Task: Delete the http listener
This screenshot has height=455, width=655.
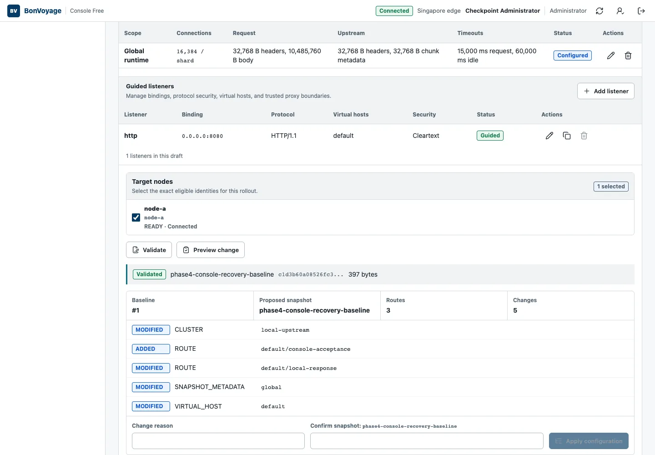Action: point(584,136)
